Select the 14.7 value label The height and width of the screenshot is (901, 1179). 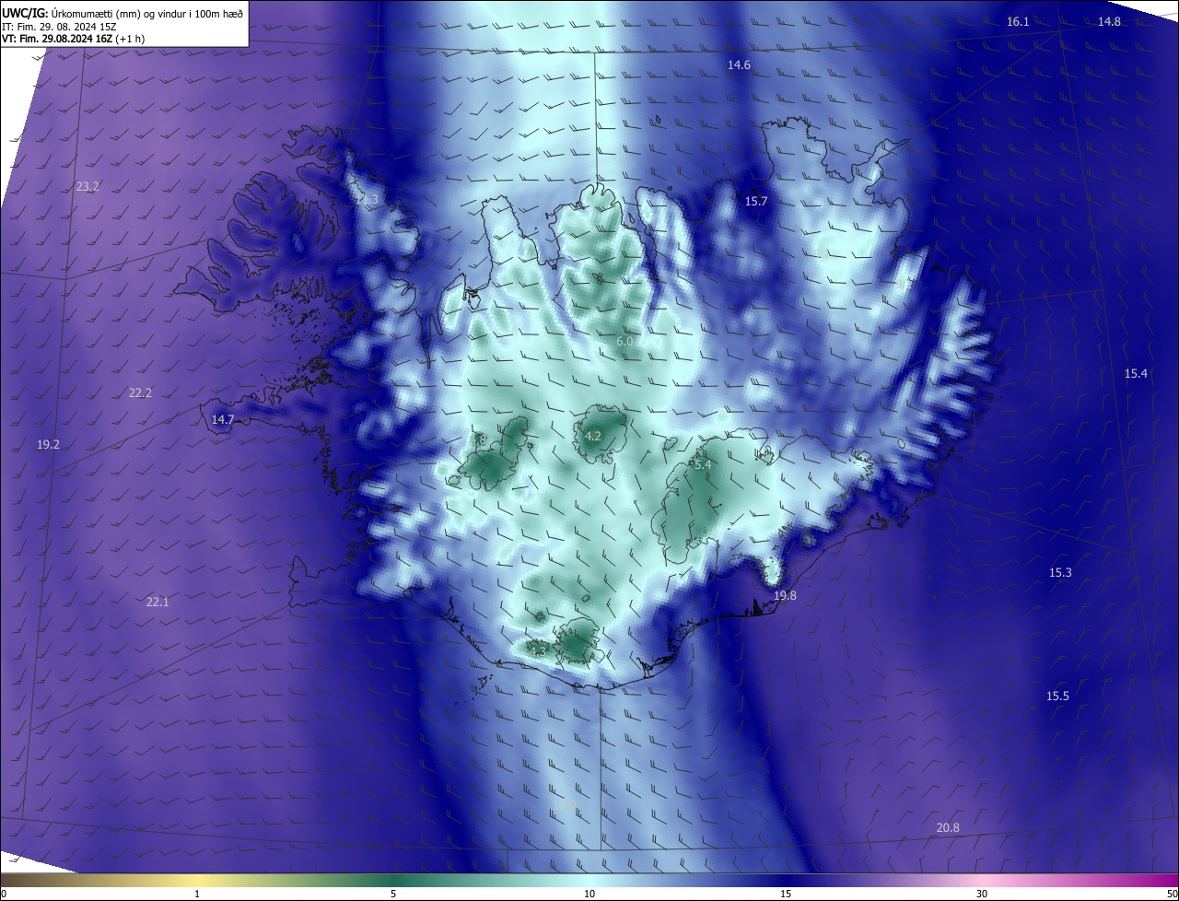click(223, 419)
